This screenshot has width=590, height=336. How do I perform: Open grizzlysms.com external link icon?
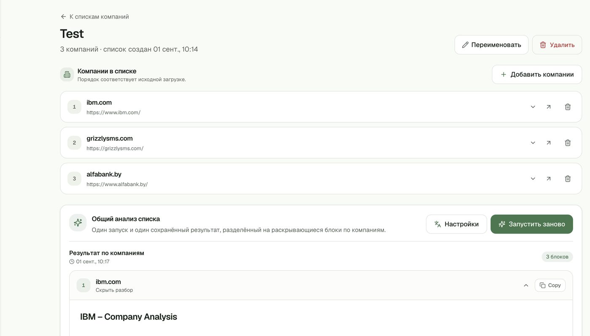(x=549, y=143)
